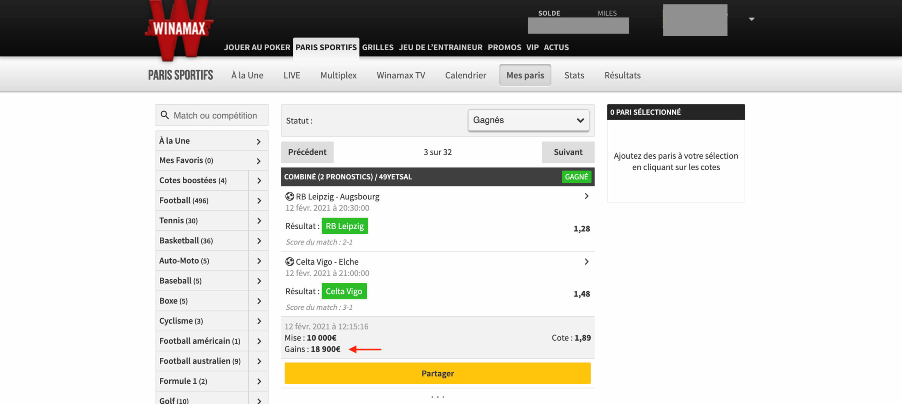The width and height of the screenshot is (902, 404).
Task: Click the yellow Partager button
Action: pos(437,373)
